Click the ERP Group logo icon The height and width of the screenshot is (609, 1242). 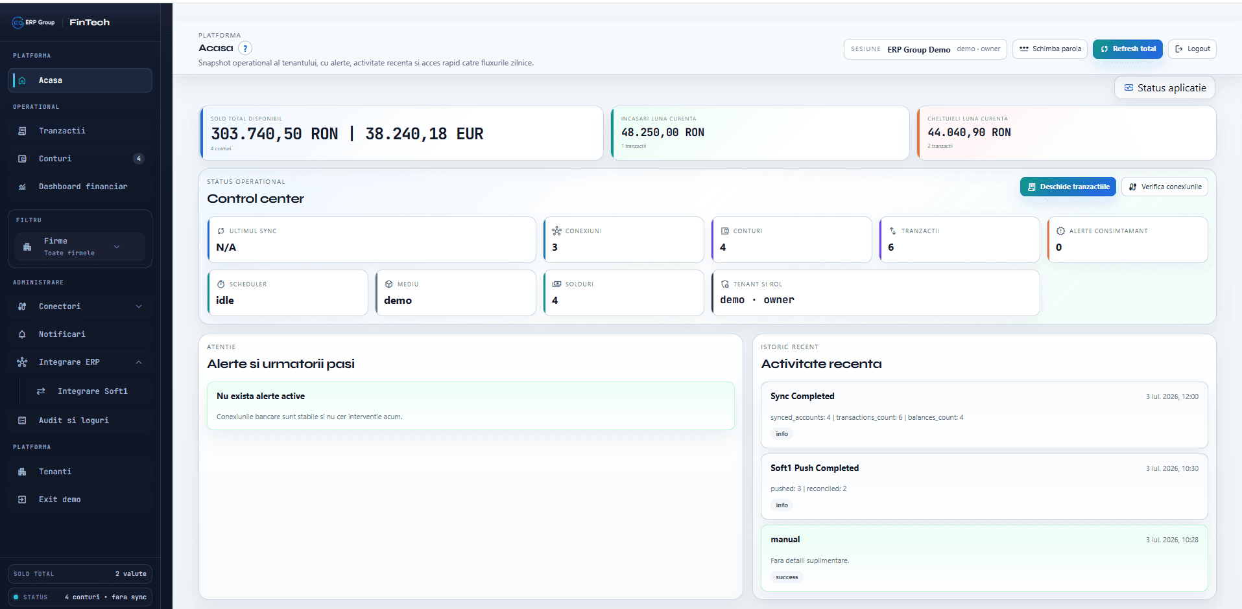(x=18, y=23)
